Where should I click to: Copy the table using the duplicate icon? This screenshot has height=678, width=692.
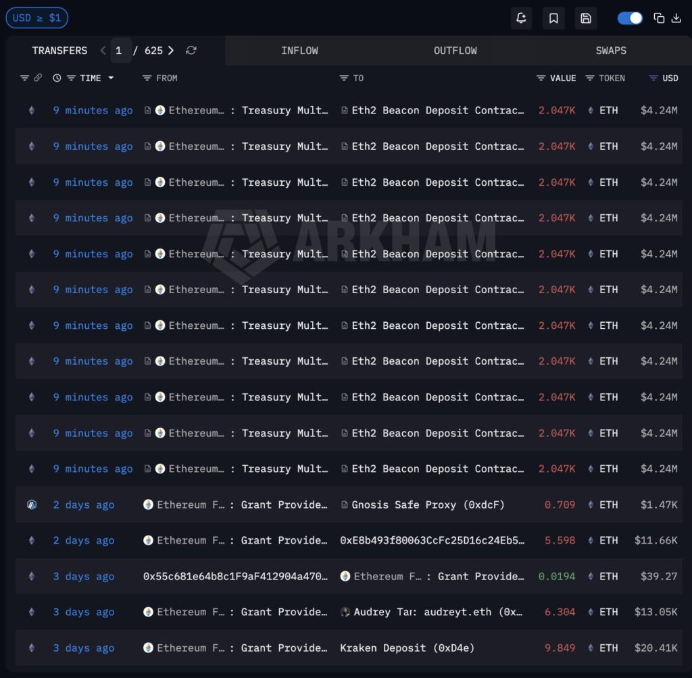coord(660,18)
